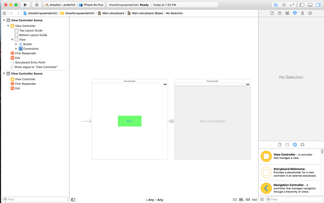The image size is (324, 203).
Task: Run the showforraywenderlich app
Action: pos(25,4)
